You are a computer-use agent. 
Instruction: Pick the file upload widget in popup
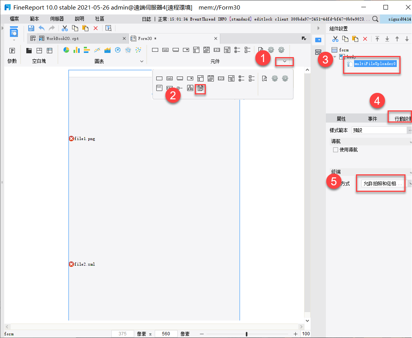(x=200, y=89)
